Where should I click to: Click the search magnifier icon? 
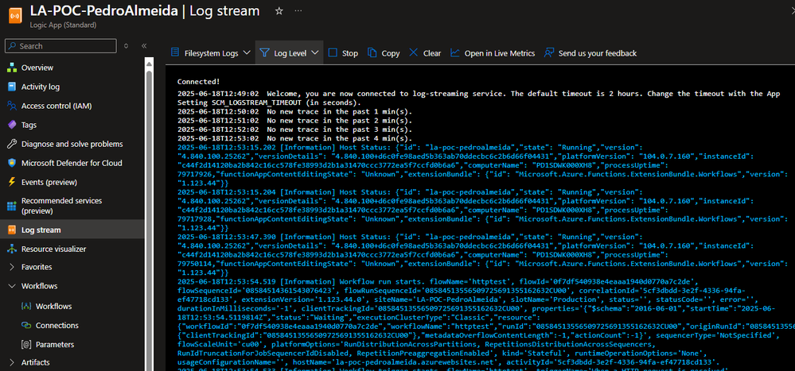click(x=12, y=46)
